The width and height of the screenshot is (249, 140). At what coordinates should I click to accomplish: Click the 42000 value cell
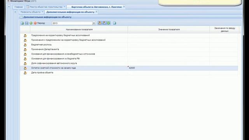[x=168, y=68]
